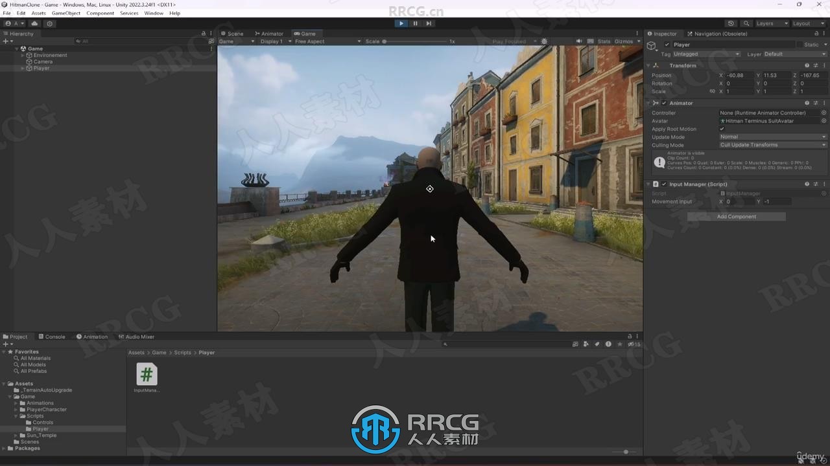Click the Hierarchy search-by-type icon
The image size is (830, 466).
(211, 41)
